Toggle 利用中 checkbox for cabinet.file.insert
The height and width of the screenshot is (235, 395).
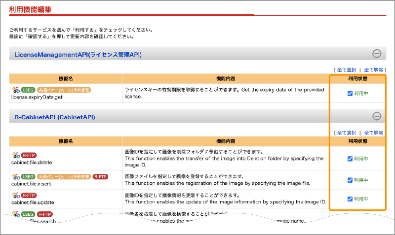(x=350, y=180)
